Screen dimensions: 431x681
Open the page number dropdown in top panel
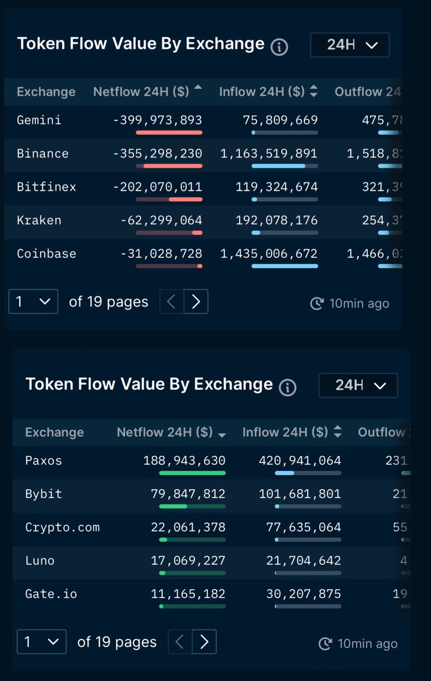pos(34,301)
